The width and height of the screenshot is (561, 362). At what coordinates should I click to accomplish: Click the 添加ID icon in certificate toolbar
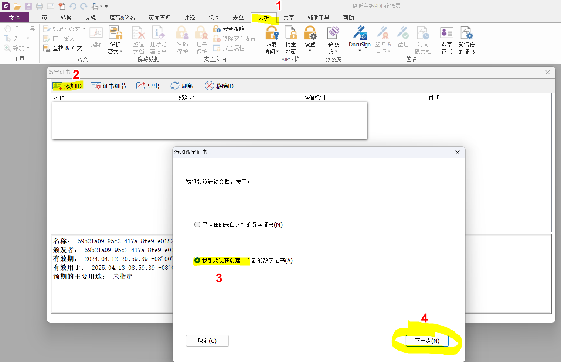tap(58, 86)
